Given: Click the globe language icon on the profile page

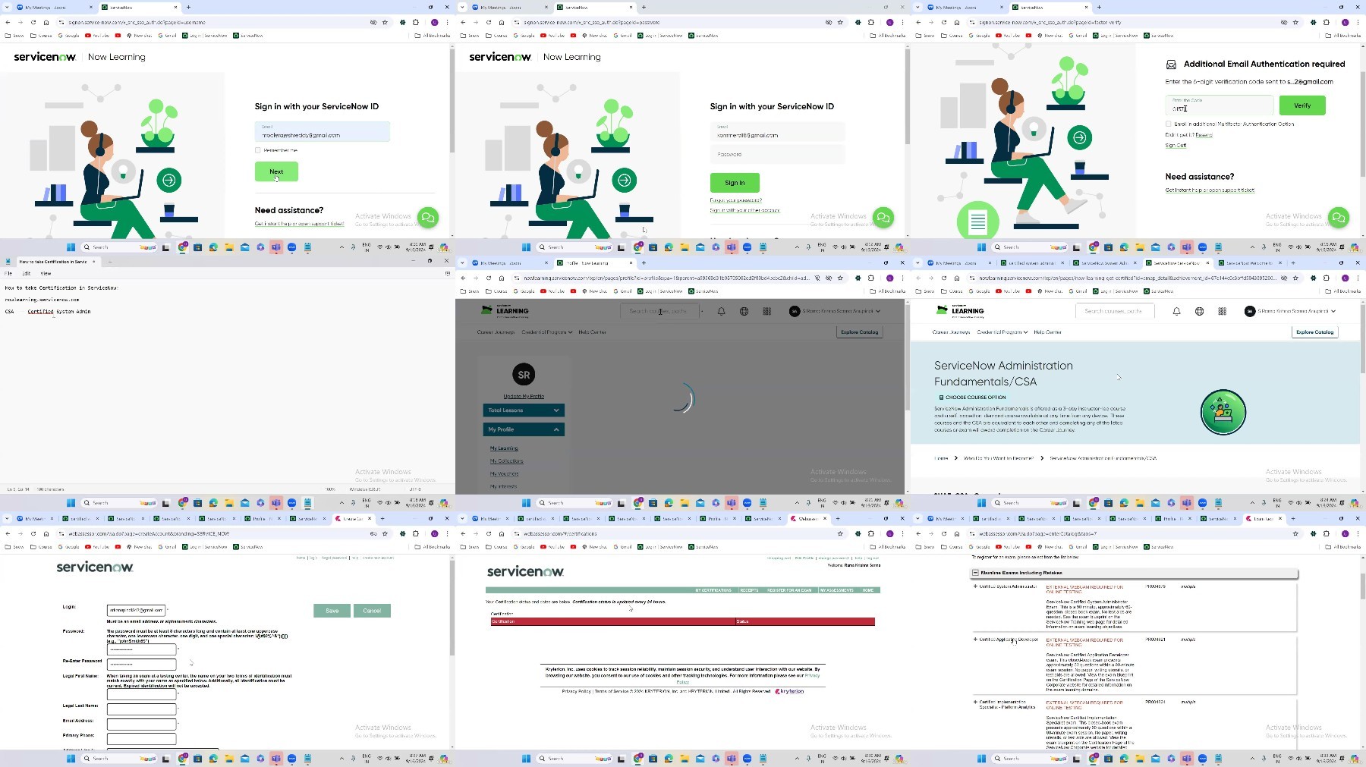Looking at the screenshot, I should pyautogui.click(x=744, y=311).
